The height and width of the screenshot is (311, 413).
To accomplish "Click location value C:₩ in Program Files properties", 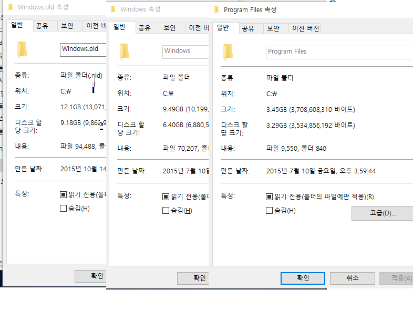I will [x=272, y=94].
